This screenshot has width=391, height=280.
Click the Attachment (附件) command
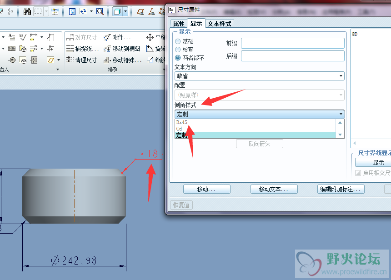[117, 37]
